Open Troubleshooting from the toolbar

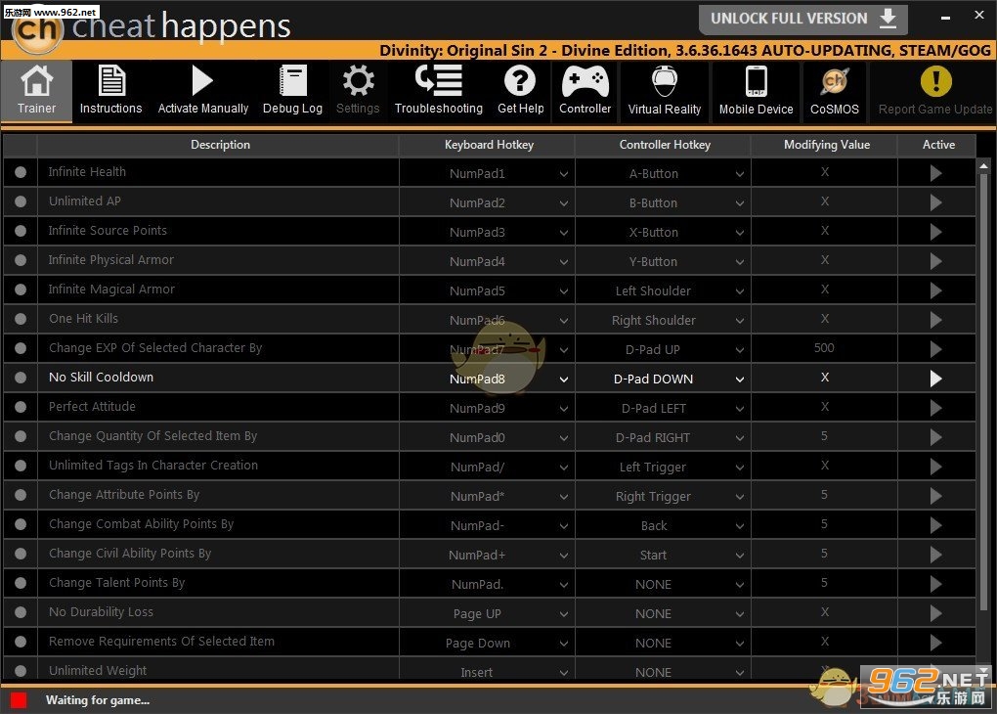[439, 90]
